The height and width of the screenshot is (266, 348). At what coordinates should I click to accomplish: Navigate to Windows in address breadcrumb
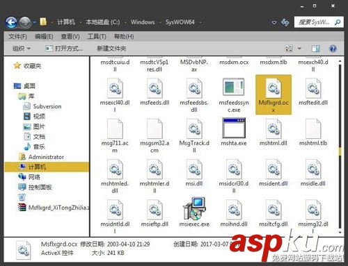click(143, 22)
